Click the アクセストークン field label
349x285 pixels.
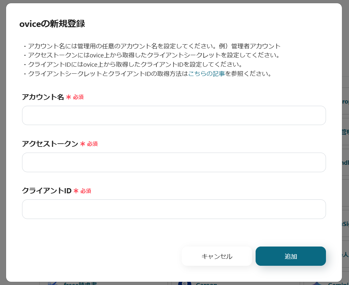(50, 144)
